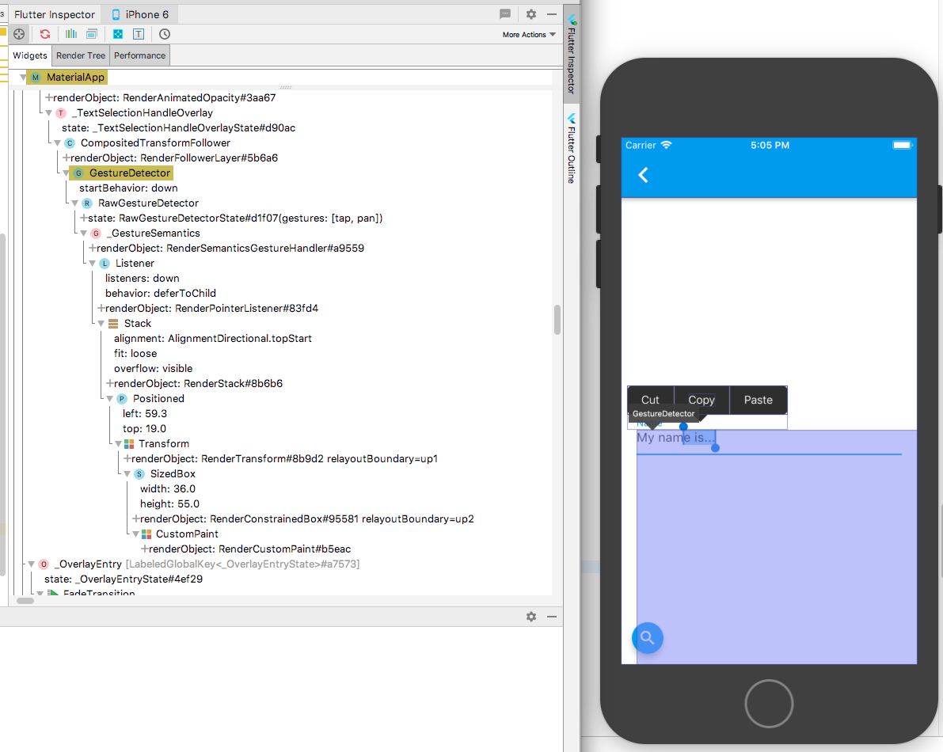
Task: Click the text baselines icon
Action: point(139,34)
